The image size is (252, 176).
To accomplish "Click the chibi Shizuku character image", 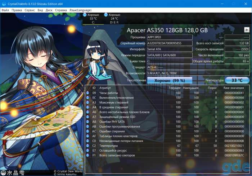I will point(98,60).
